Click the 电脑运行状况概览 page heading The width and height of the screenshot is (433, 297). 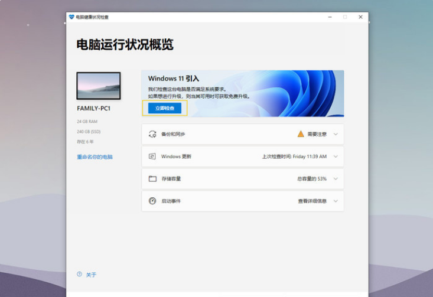point(125,44)
